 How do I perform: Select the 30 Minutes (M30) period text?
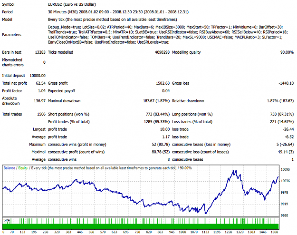(118, 12)
